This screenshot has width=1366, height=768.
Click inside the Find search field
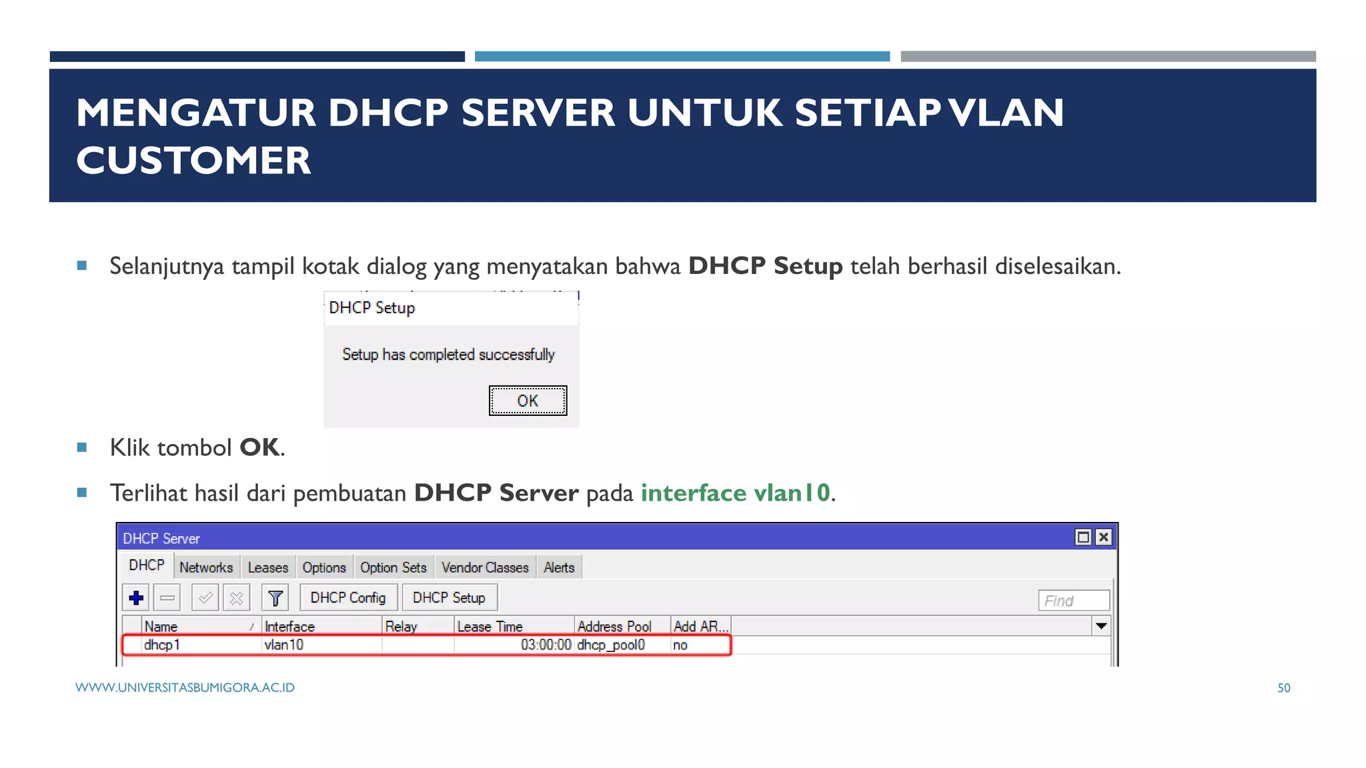click(x=1074, y=601)
